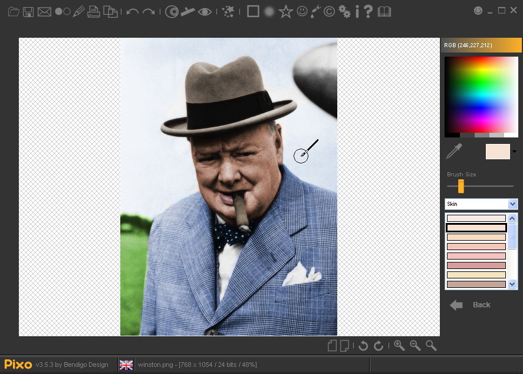Redo the action with curved right arrow
This screenshot has height=374, width=523.
pos(149,12)
